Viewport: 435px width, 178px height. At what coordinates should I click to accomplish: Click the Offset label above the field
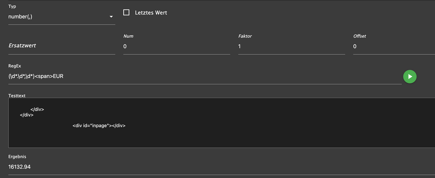(360, 36)
